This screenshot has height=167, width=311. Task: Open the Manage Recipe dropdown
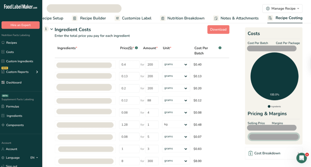(x=282, y=8)
